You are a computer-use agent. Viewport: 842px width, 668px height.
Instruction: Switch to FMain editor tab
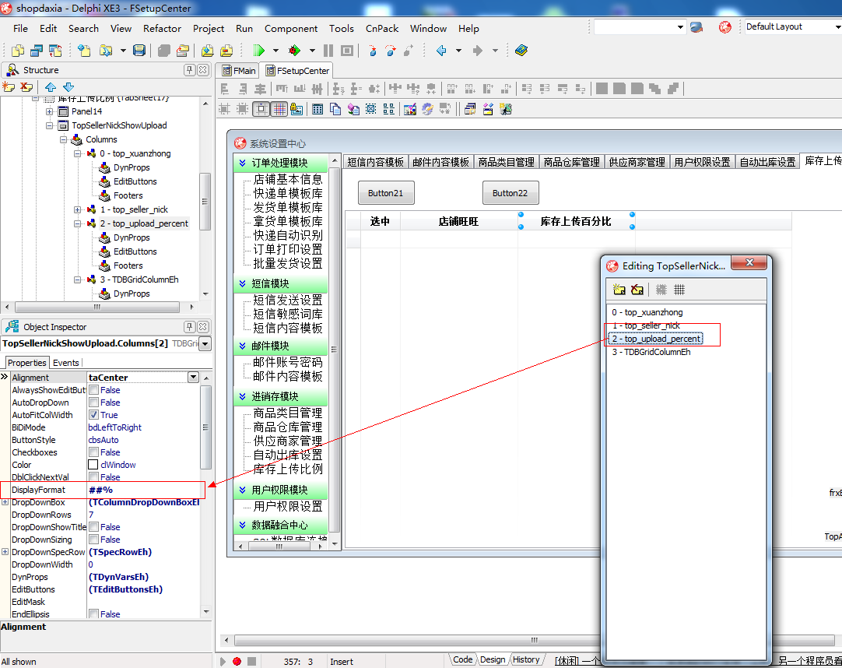[x=238, y=71]
